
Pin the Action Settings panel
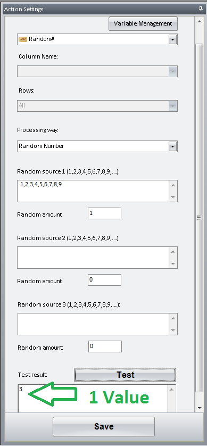pos(201,9)
